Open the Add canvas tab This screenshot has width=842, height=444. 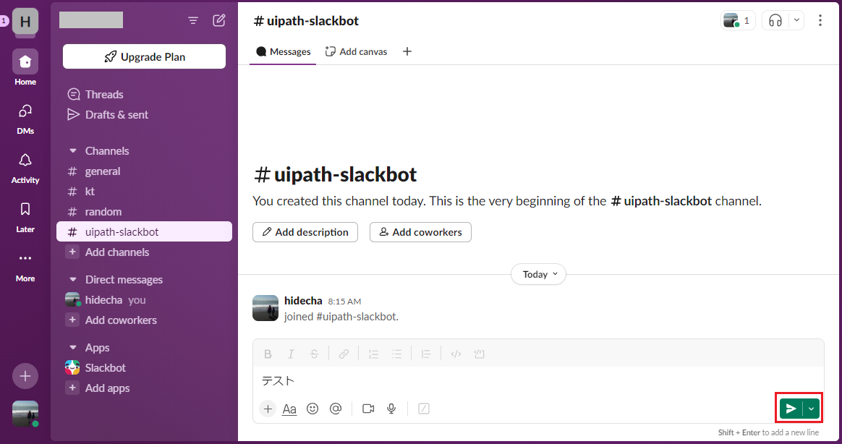point(356,51)
